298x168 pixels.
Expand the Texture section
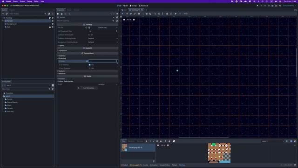pyautogui.click(x=61, y=71)
